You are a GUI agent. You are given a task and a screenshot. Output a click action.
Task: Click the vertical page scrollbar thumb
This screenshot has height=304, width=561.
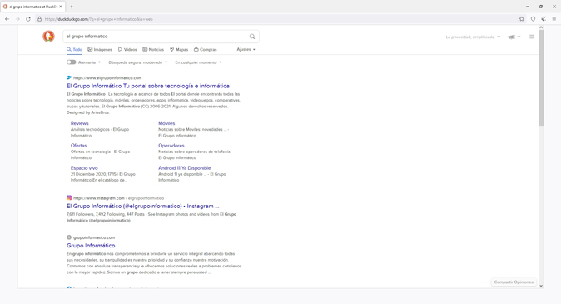click(541, 77)
